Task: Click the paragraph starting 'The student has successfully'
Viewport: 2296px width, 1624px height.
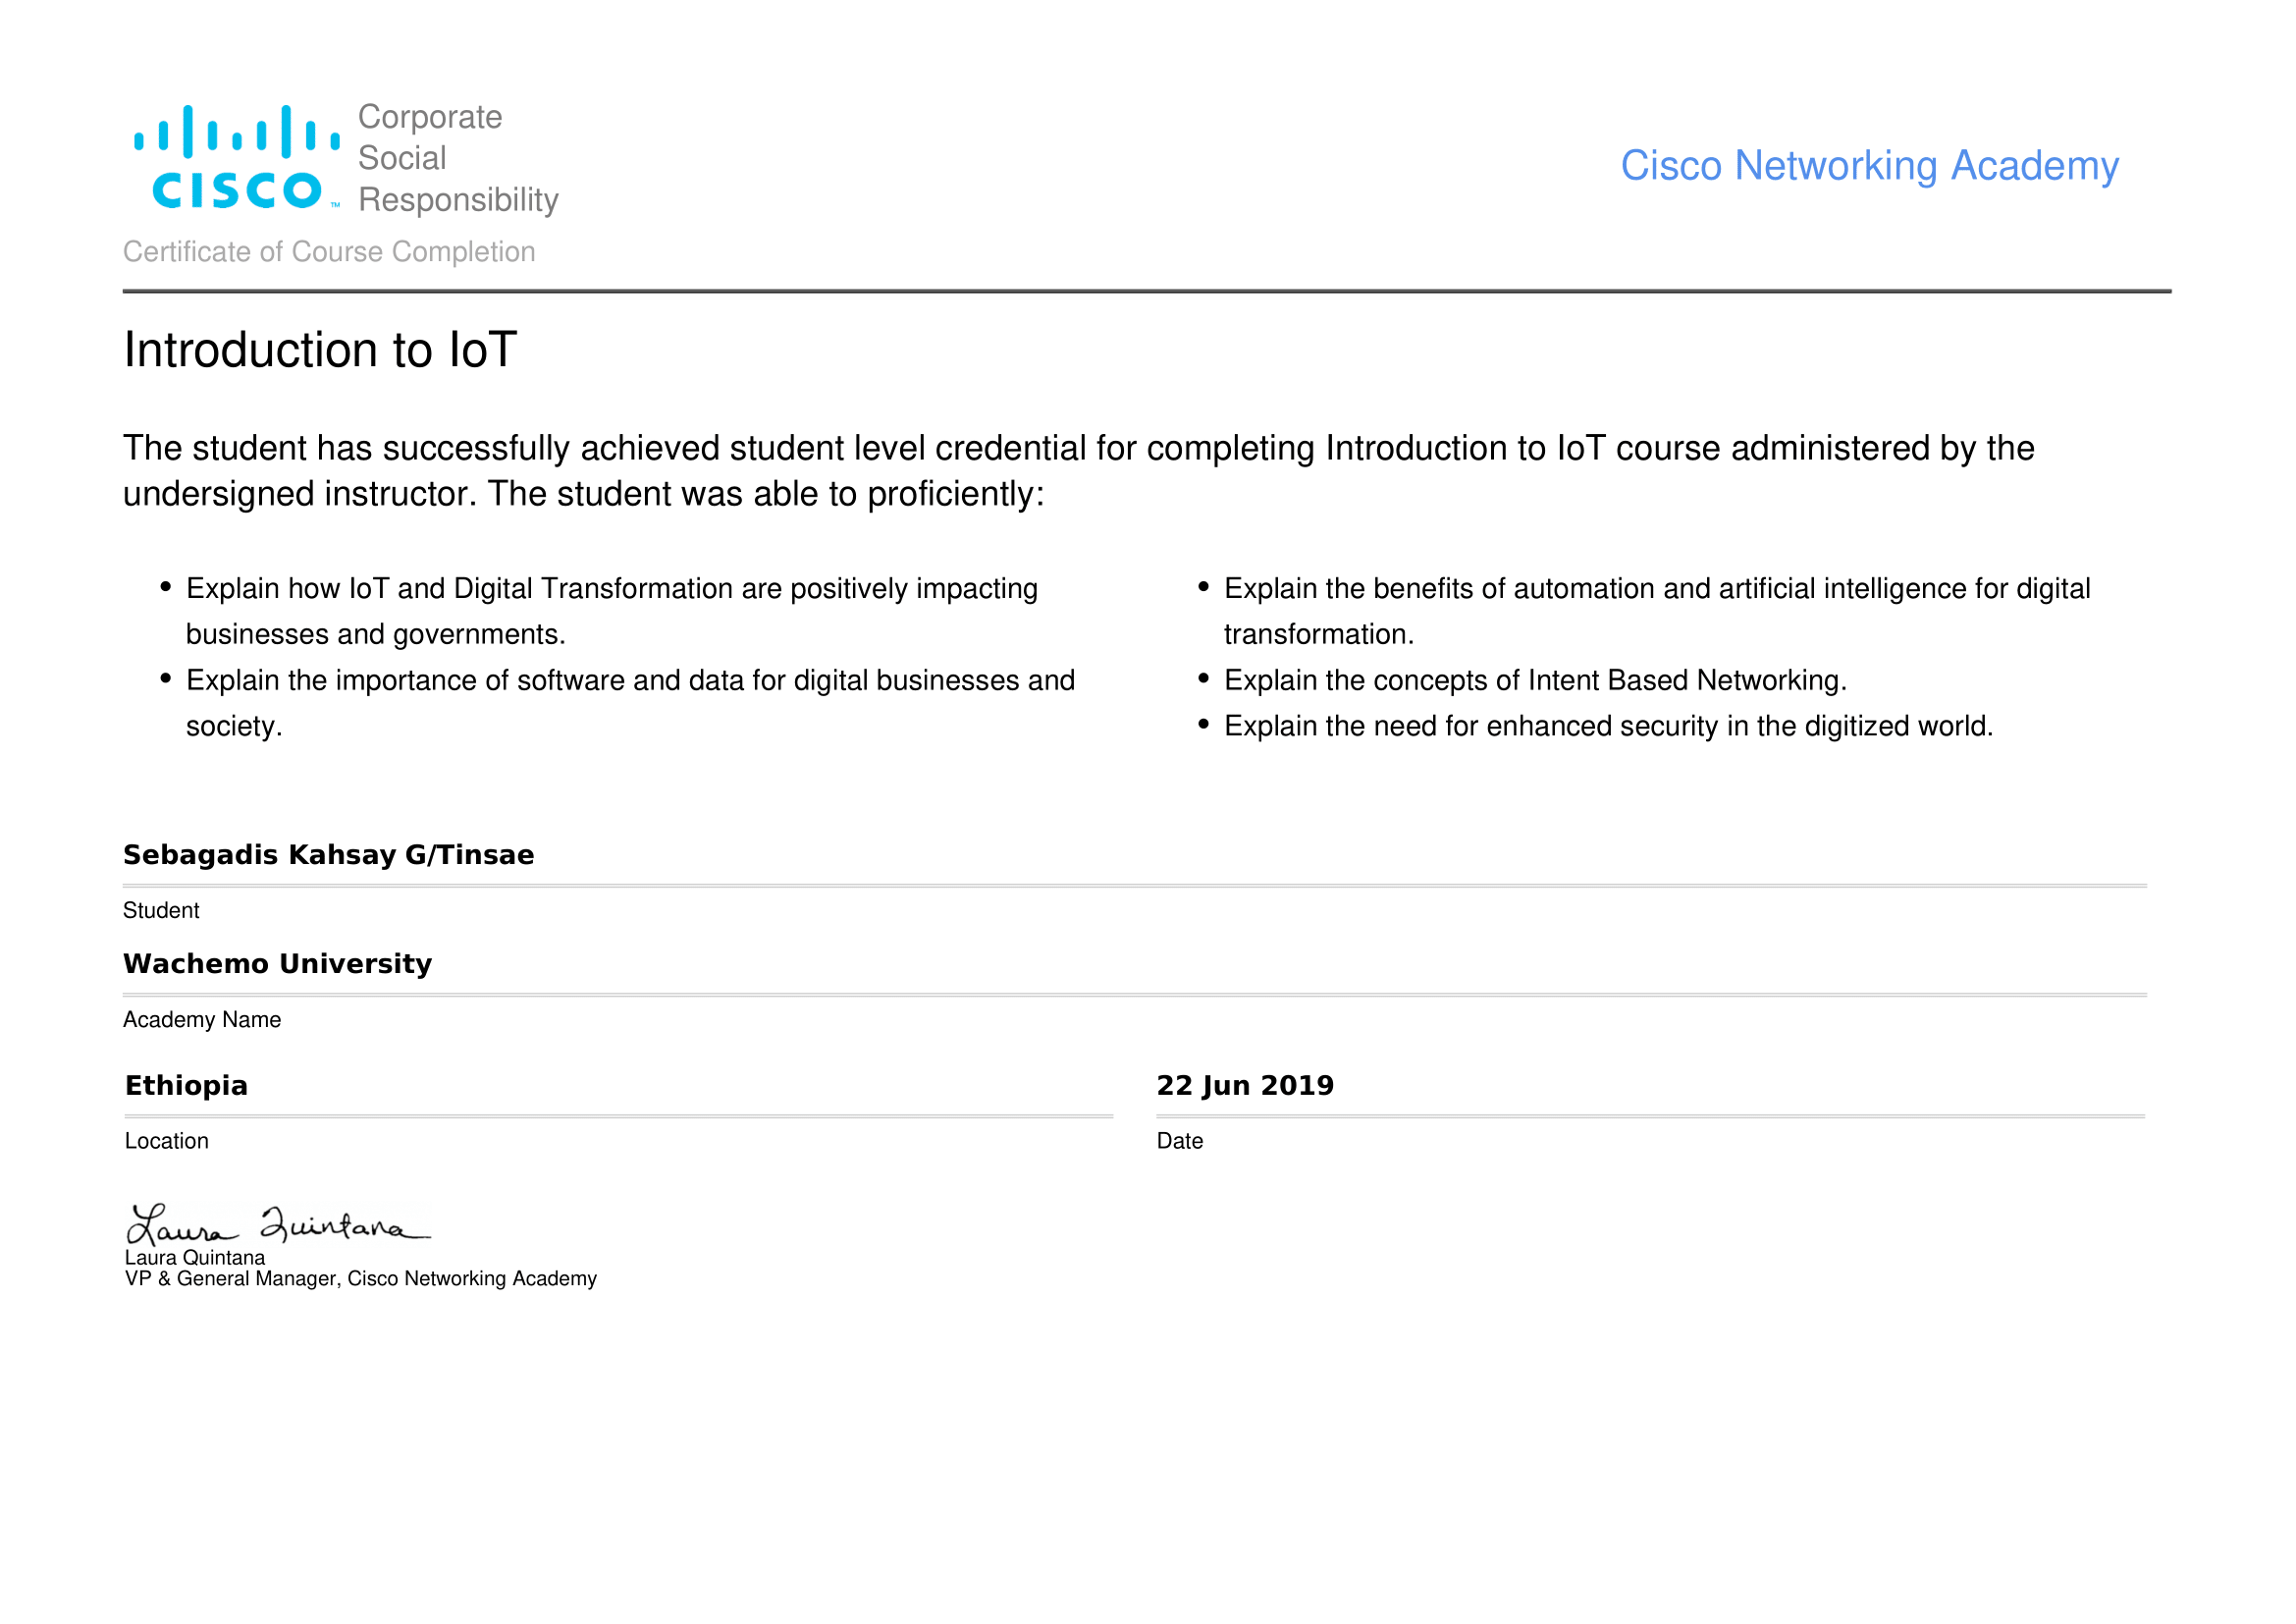Action: click(x=1078, y=471)
